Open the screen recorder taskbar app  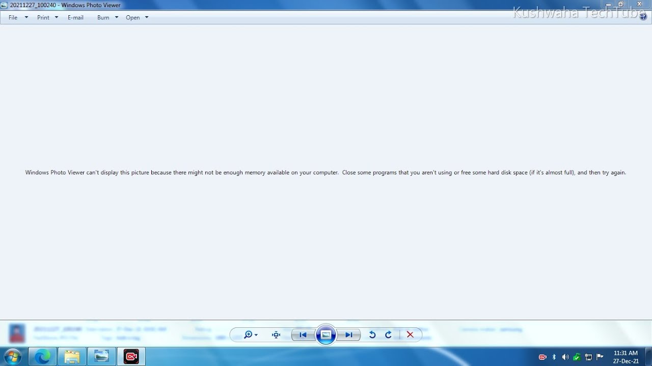click(131, 357)
